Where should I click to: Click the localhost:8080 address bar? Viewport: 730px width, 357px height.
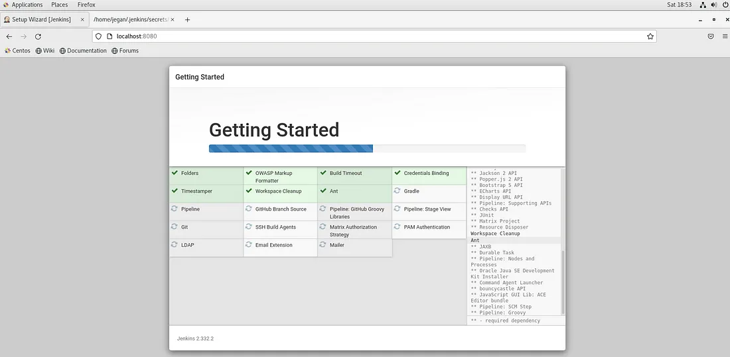pyautogui.click(x=374, y=36)
